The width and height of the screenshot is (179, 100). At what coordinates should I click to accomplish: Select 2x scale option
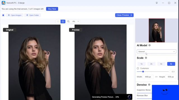[151, 64]
